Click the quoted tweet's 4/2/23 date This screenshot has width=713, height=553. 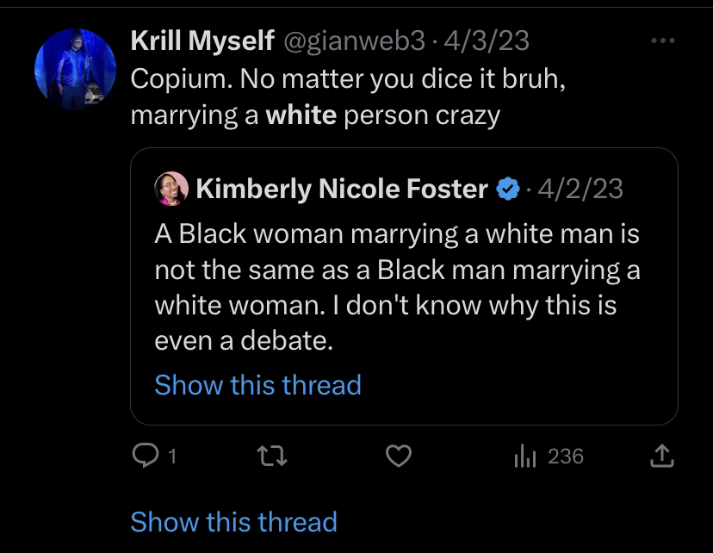580,189
